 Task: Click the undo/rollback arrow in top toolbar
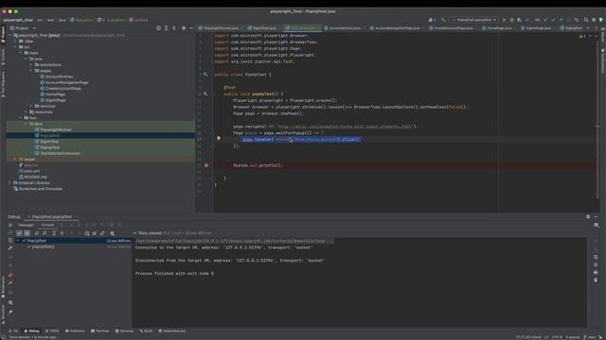coord(577,20)
